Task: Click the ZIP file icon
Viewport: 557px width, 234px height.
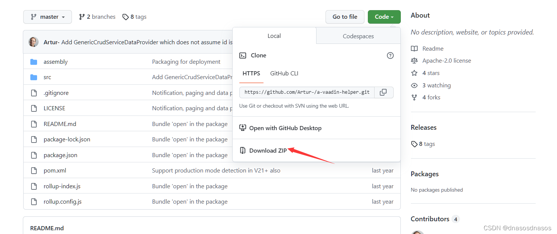Action: tap(243, 150)
